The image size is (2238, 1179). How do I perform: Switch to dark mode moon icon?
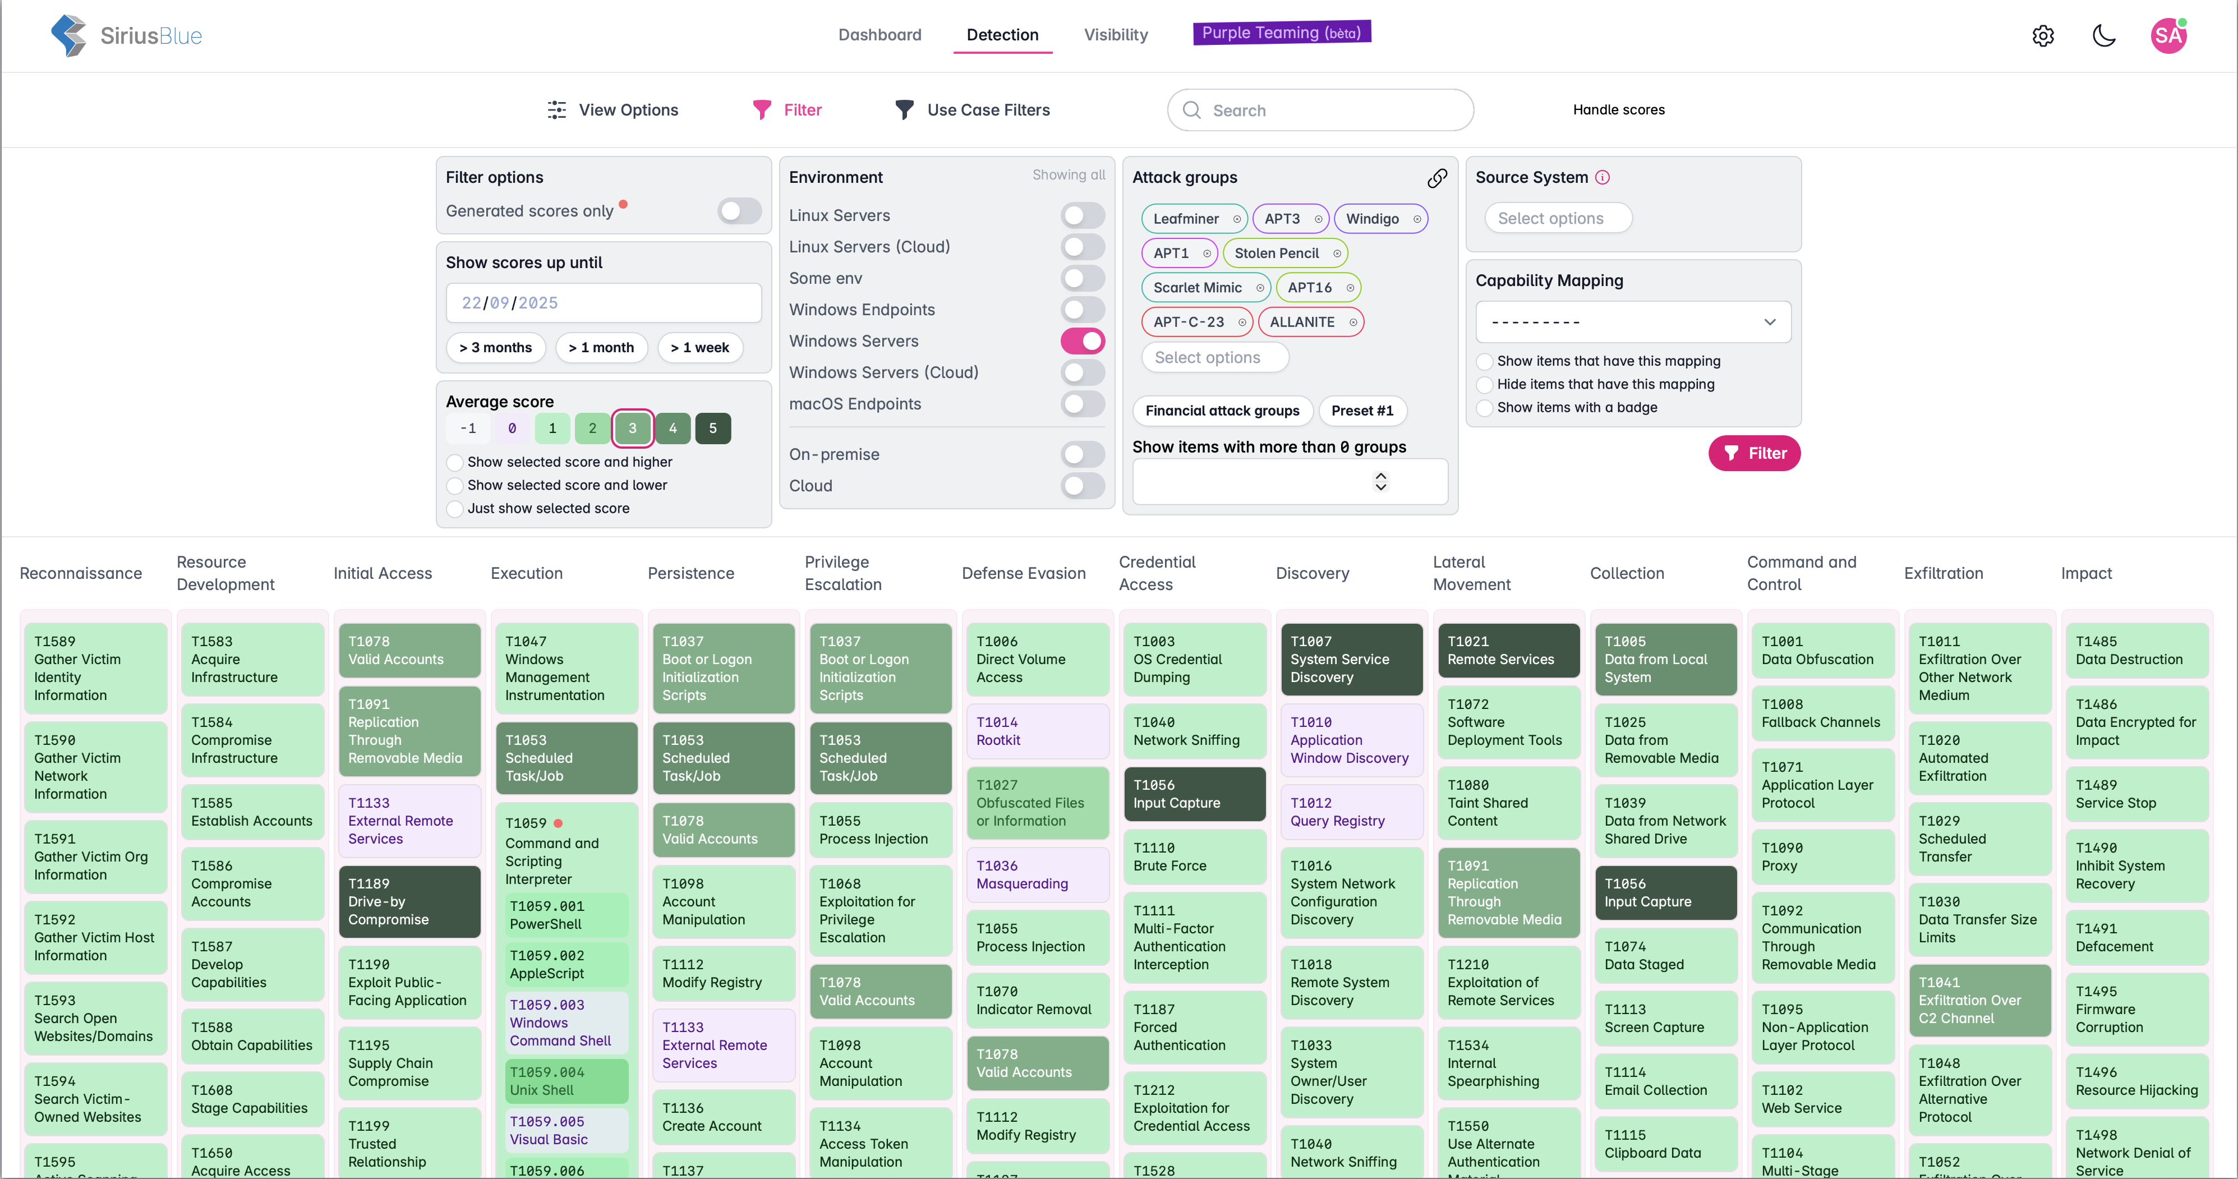(2104, 36)
